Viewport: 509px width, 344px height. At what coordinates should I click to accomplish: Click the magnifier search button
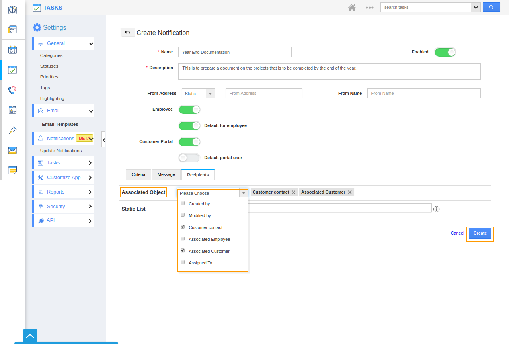click(x=491, y=7)
